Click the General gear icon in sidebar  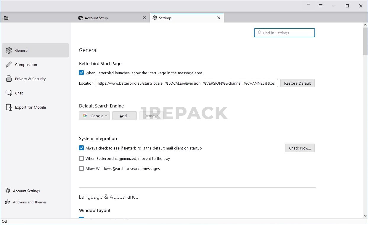pos(9,50)
